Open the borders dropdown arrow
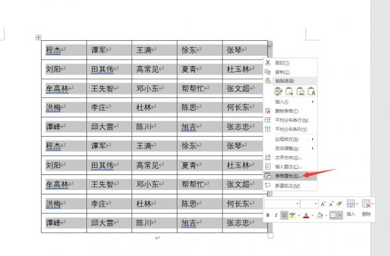The width and height of the screenshot is (390, 256). point(340,215)
